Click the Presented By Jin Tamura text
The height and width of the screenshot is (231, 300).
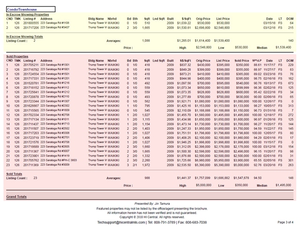click(x=150, y=204)
